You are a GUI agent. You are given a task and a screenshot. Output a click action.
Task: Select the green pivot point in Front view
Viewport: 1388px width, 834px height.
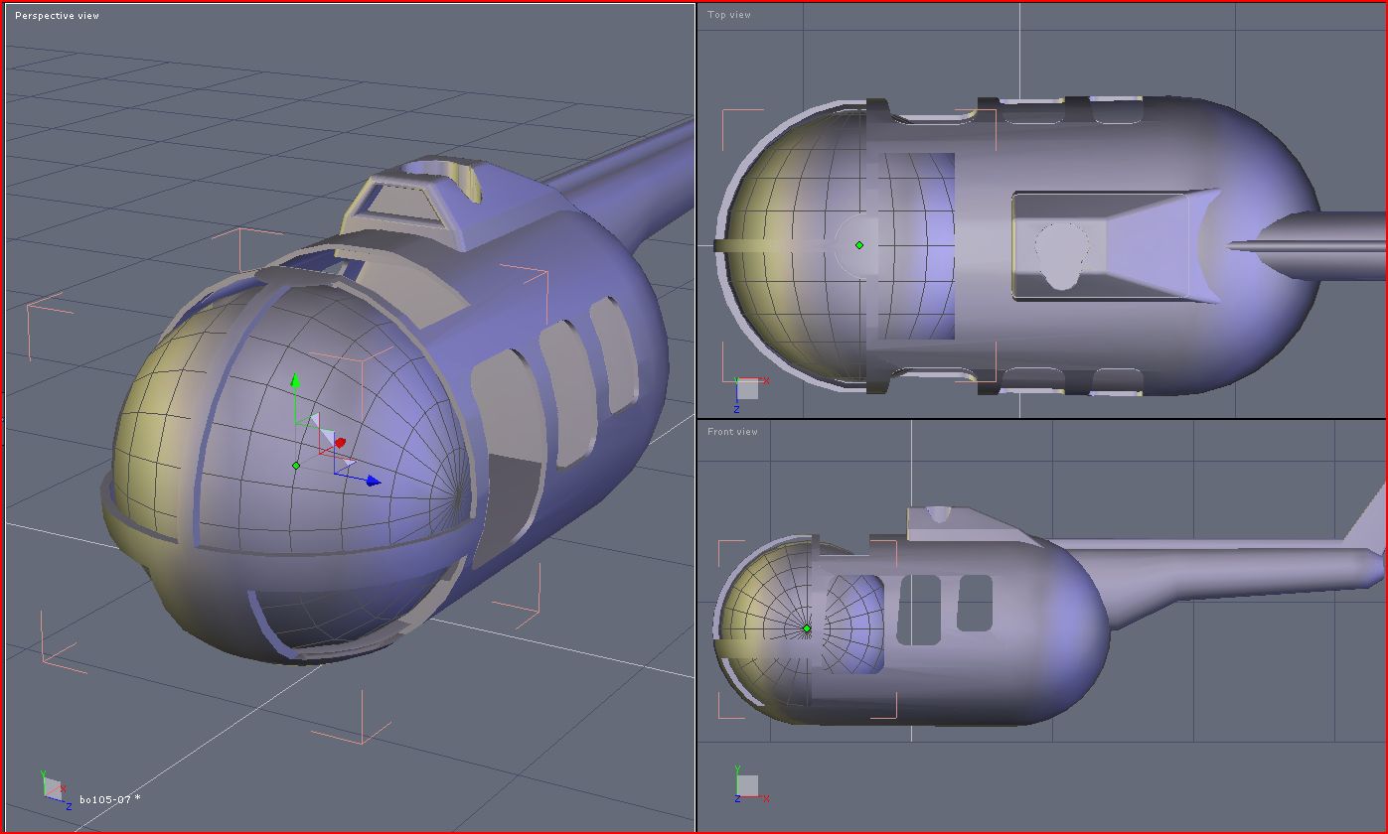[807, 628]
